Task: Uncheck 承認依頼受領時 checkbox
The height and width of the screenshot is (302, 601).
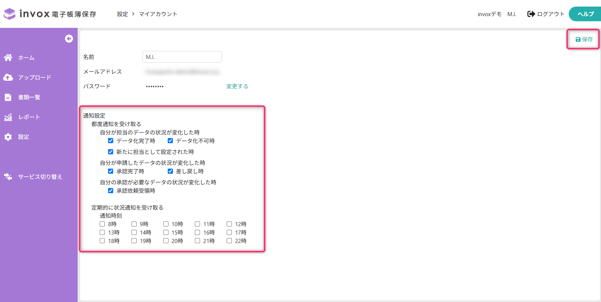Action: tap(111, 191)
